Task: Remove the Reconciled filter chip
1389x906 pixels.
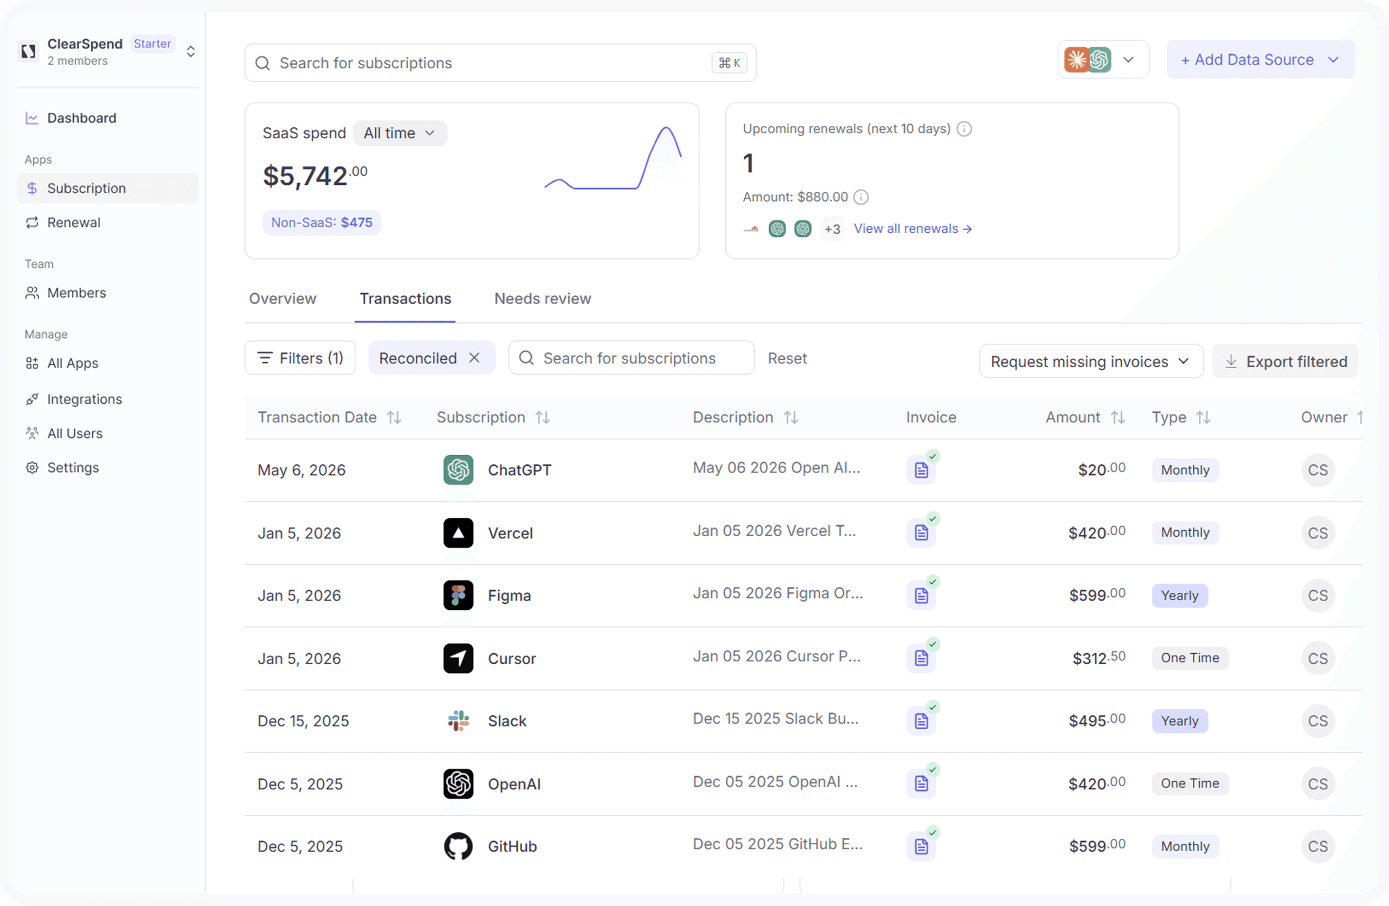Action: click(x=474, y=358)
